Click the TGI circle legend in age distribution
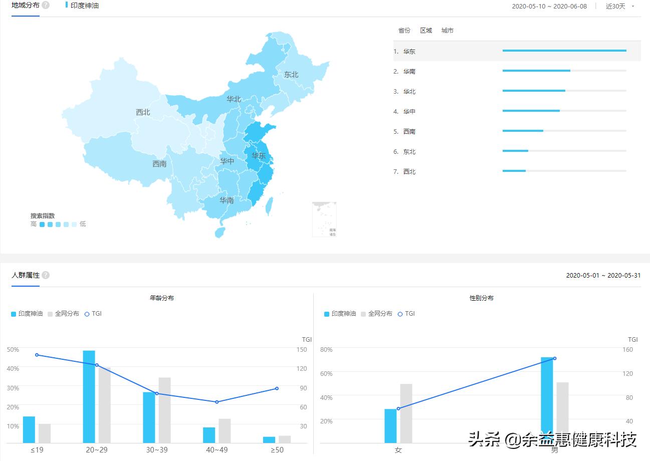 [x=87, y=313]
